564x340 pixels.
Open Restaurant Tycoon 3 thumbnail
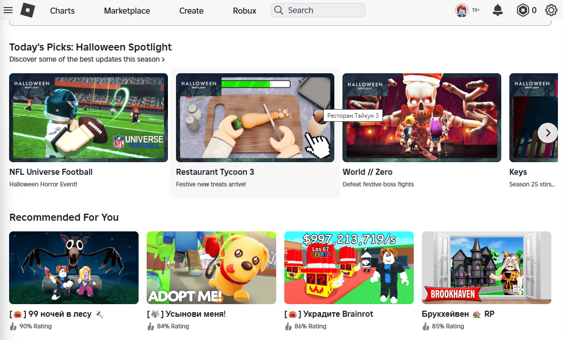coord(255,118)
